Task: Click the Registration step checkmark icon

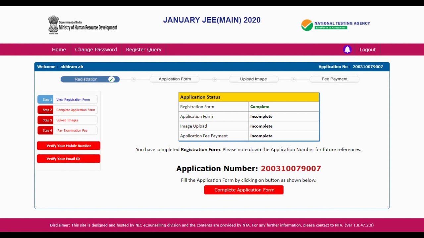Action: pyautogui.click(x=112, y=79)
